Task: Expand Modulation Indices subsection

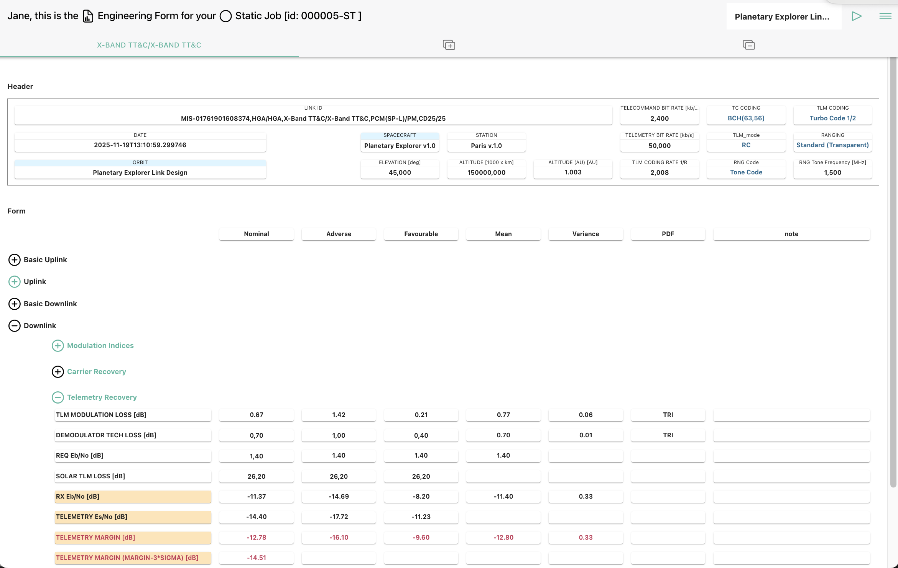Action: [x=58, y=346]
